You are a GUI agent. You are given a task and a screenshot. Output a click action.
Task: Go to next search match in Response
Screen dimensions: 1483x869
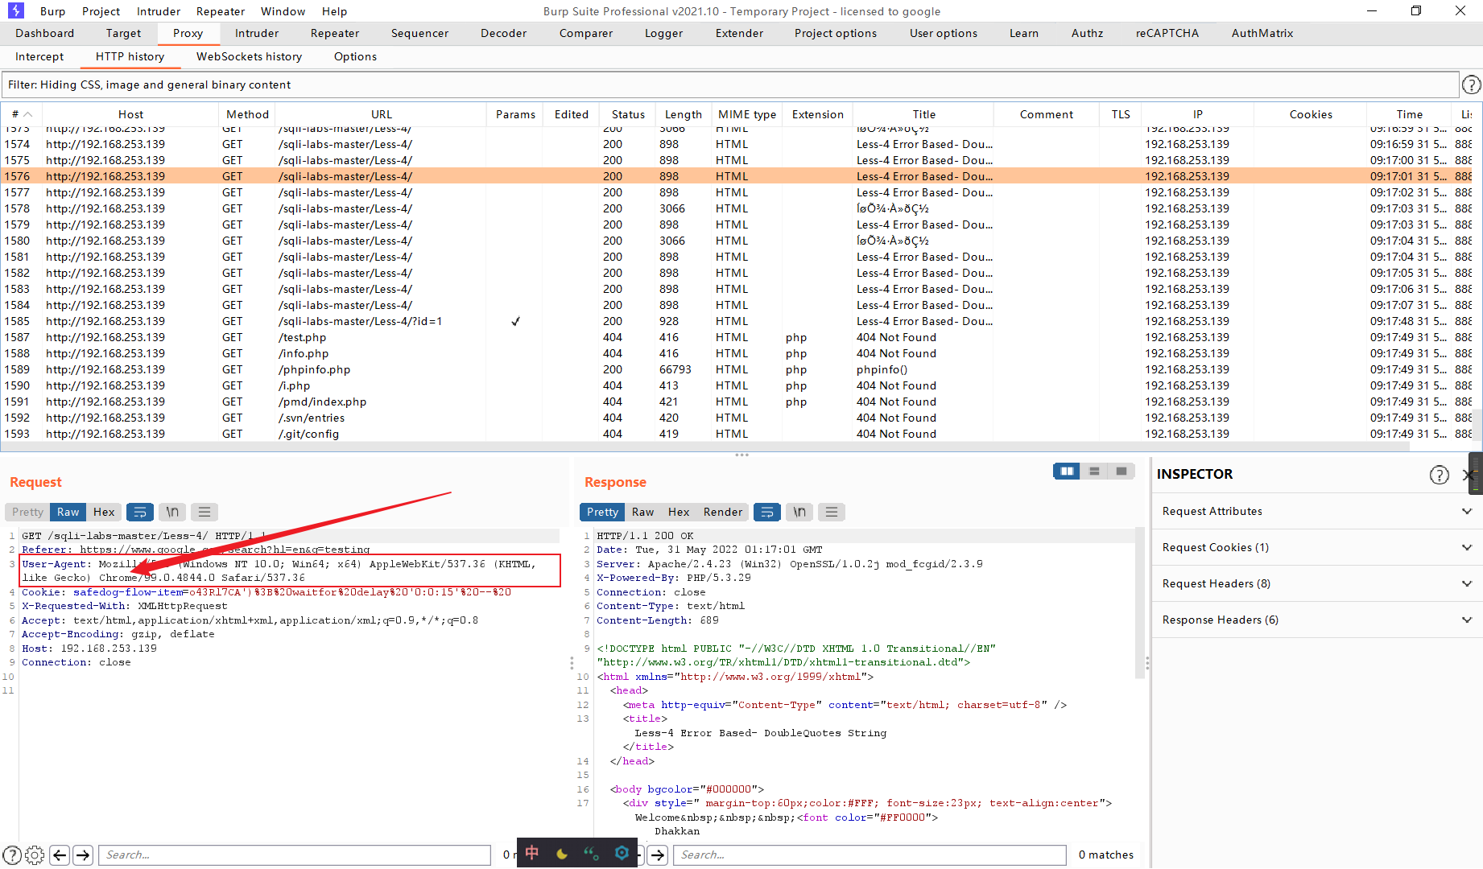coord(658,855)
